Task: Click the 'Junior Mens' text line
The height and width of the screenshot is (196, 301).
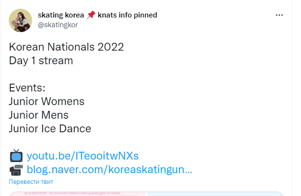Action: (38, 115)
